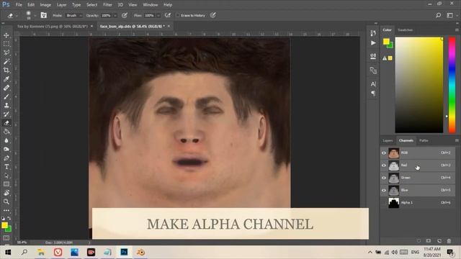Toggle the brush settings panel button
This screenshot has height=259, width=461.
[x=43, y=15]
